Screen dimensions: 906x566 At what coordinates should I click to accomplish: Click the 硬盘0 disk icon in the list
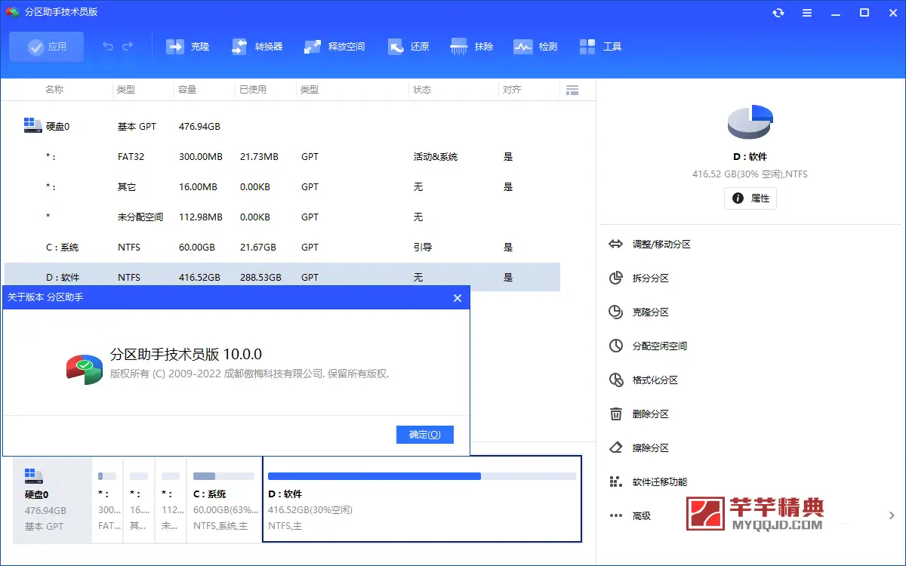tap(32, 125)
